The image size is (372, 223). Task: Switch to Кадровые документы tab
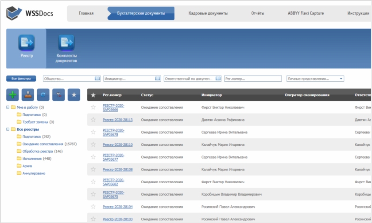[x=208, y=13]
